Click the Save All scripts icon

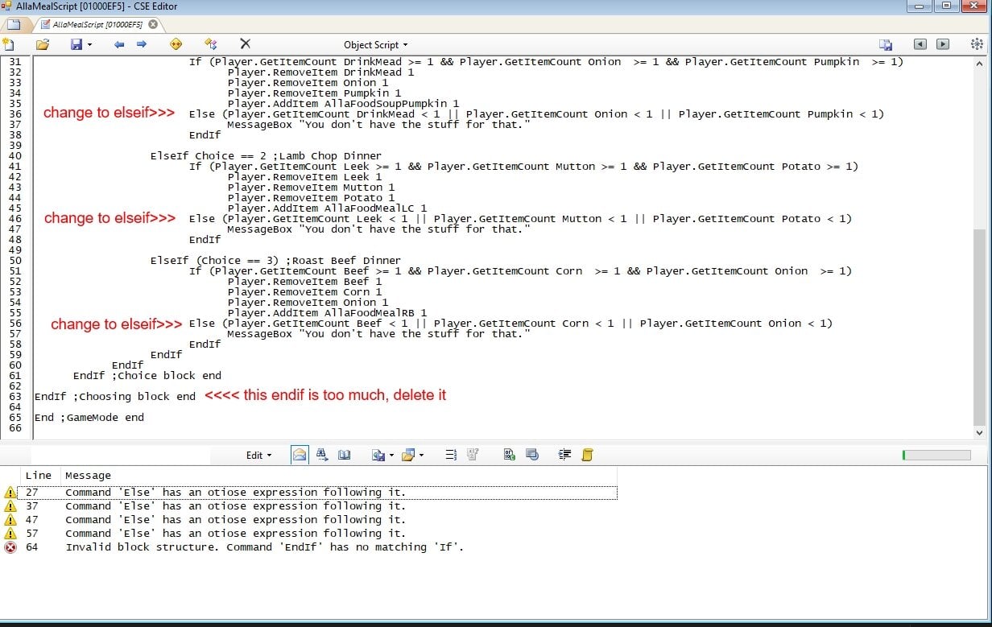coord(886,44)
